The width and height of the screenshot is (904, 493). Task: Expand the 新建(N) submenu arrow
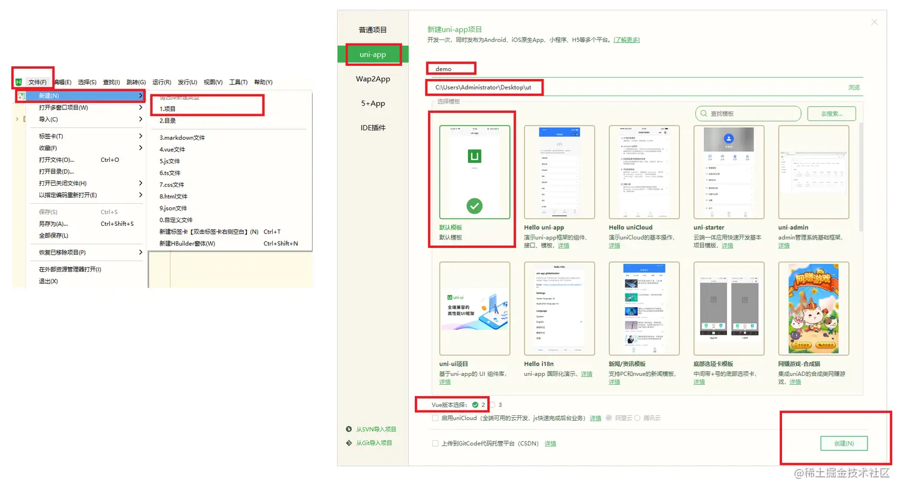141,96
